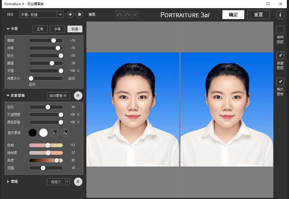Open preset settings gear icon
The height and width of the screenshot is (199, 289).
coord(80,14)
